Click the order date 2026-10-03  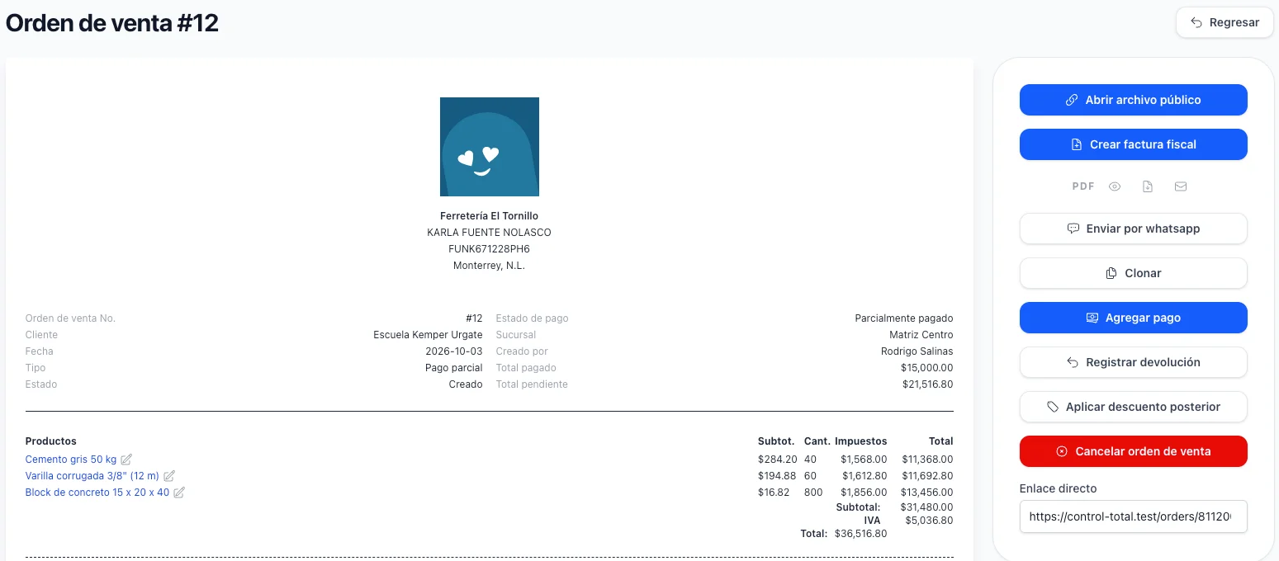pyautogui.click(x=454, y=351)
